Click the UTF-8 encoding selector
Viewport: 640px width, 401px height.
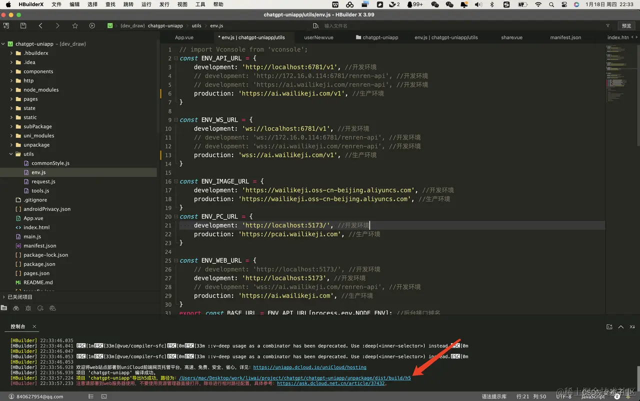tap(563, 396)
